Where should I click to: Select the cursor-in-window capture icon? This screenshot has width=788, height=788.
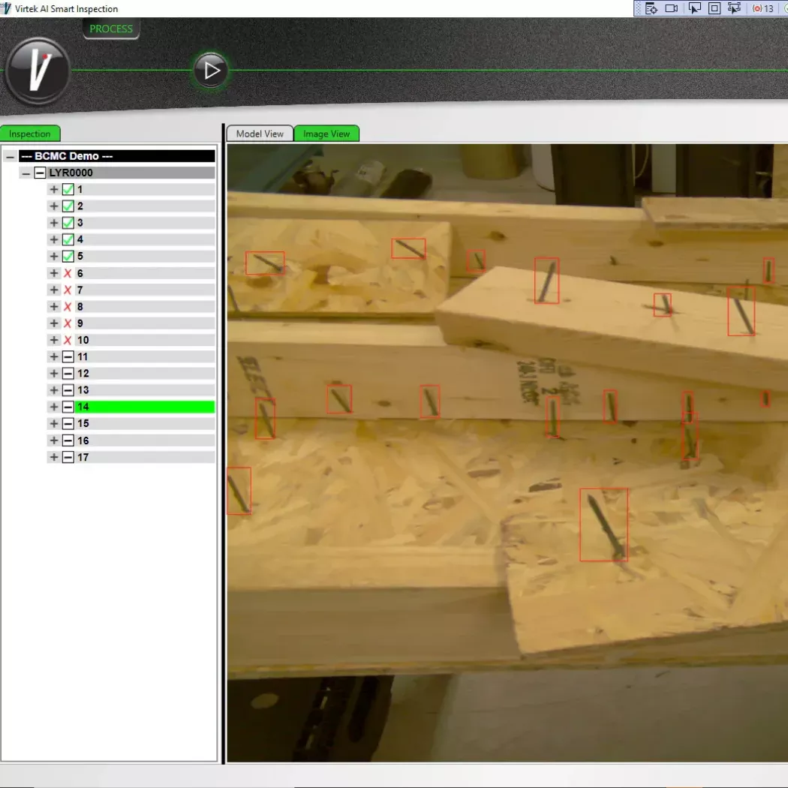(694, 8)
